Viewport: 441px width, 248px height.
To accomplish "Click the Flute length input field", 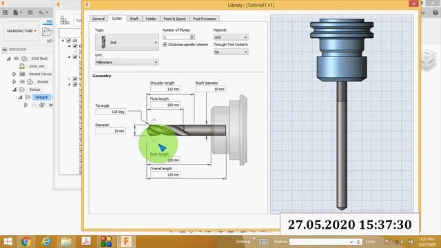I will tap(165, 105).
